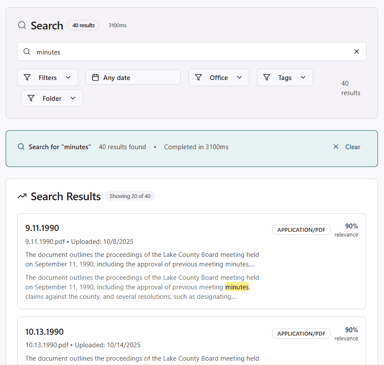384x365 pixels.
Task: Click the trending arrow icon by Search Results
Action: [22, 196]
